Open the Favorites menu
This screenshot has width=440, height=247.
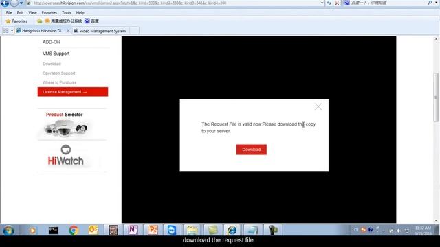[49, 13]
